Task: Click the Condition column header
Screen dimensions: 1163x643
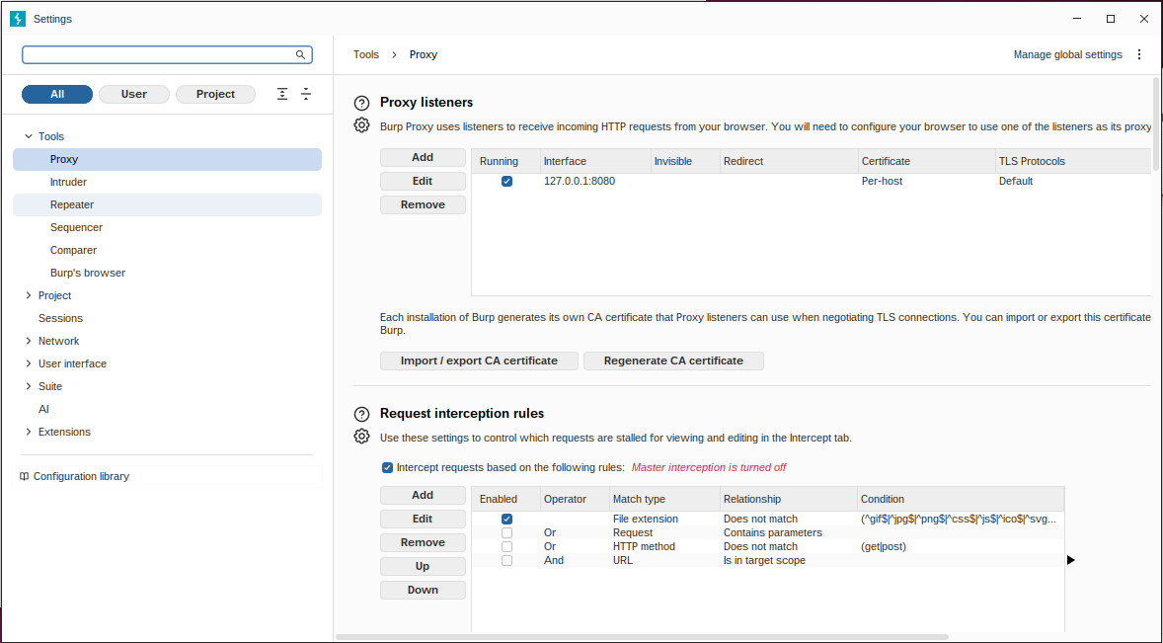Action: 961,499
